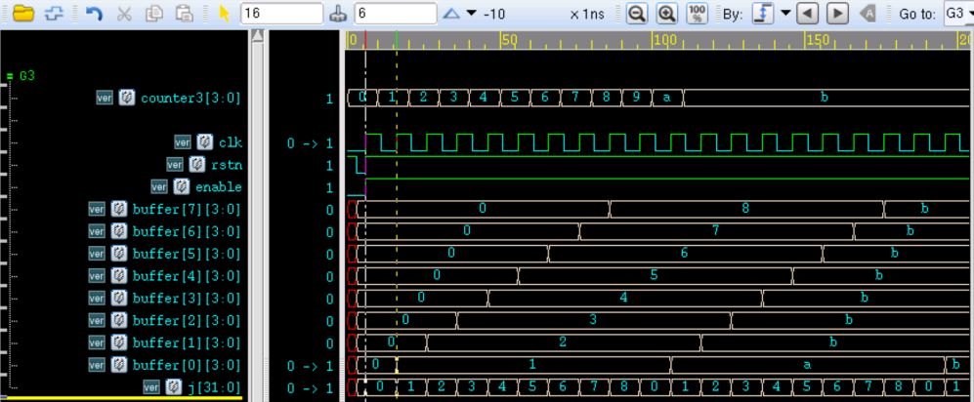Select the yellow cursor pointer tool
Image resolution: width=974 pixels, height=402 pixels.
coord(224,14)
